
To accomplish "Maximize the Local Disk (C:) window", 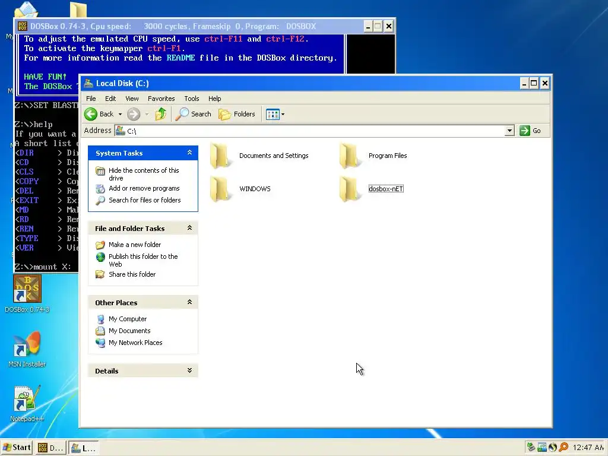I will (534, 83).
